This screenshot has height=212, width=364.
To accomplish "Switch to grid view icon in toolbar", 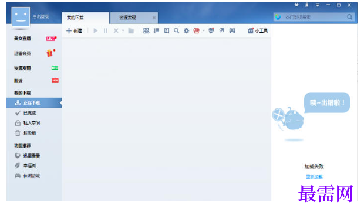I will click(146, 30).
